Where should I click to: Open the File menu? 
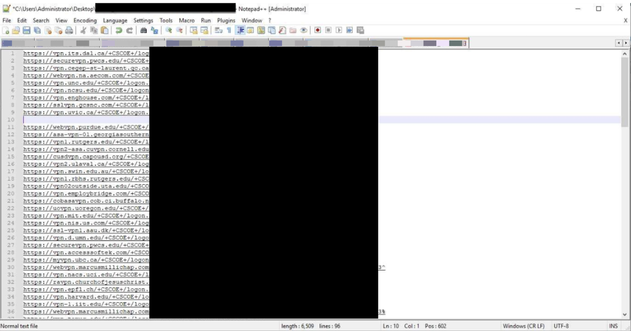[7, 20]
